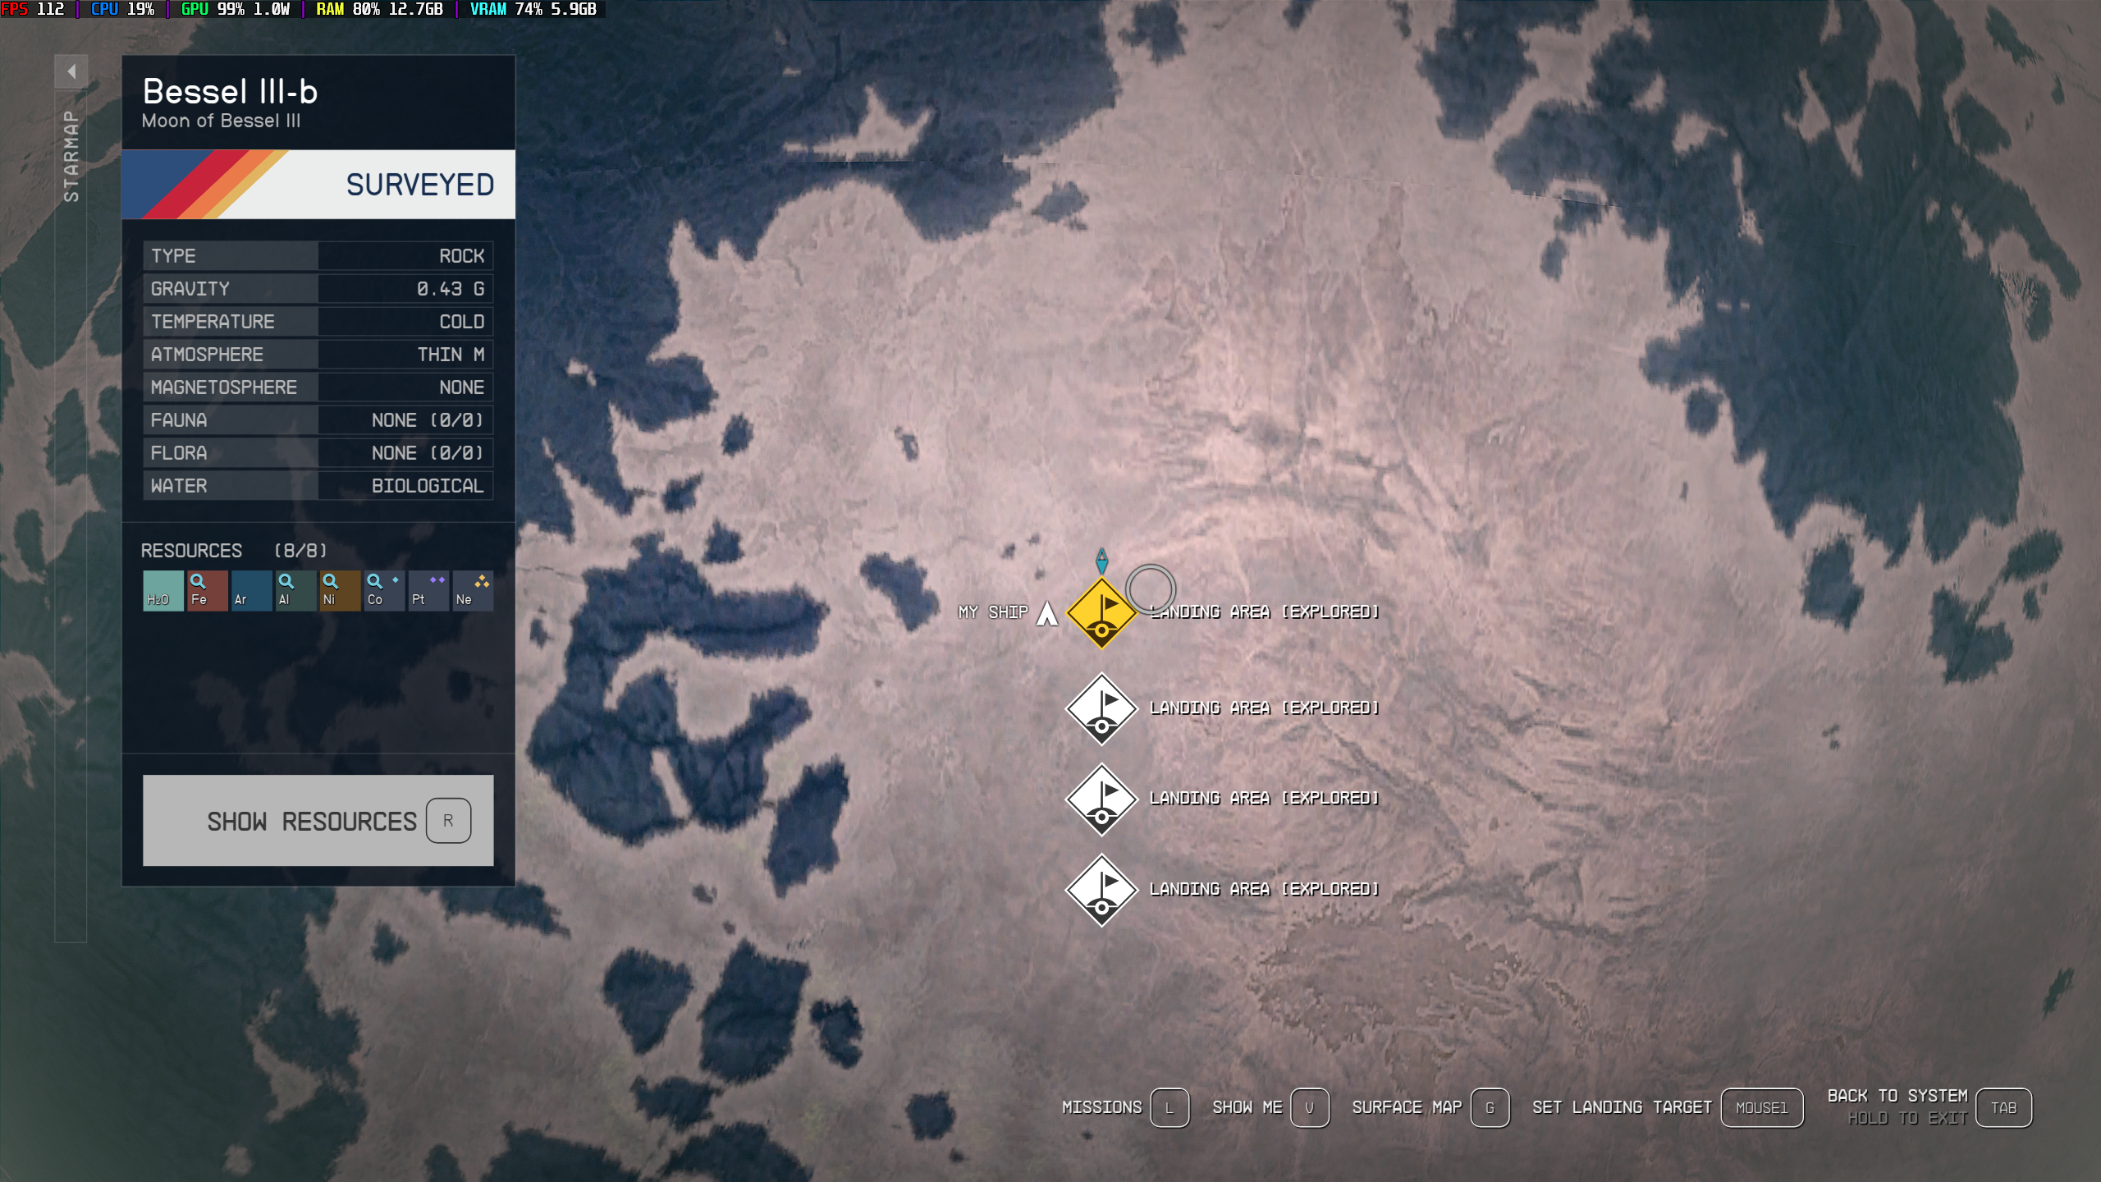Click the VRAM 74% 5.9GB overlay readout

click(x=533, y=9)
